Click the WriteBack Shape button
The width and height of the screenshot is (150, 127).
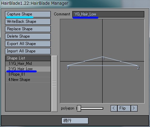tap(28, 22)
